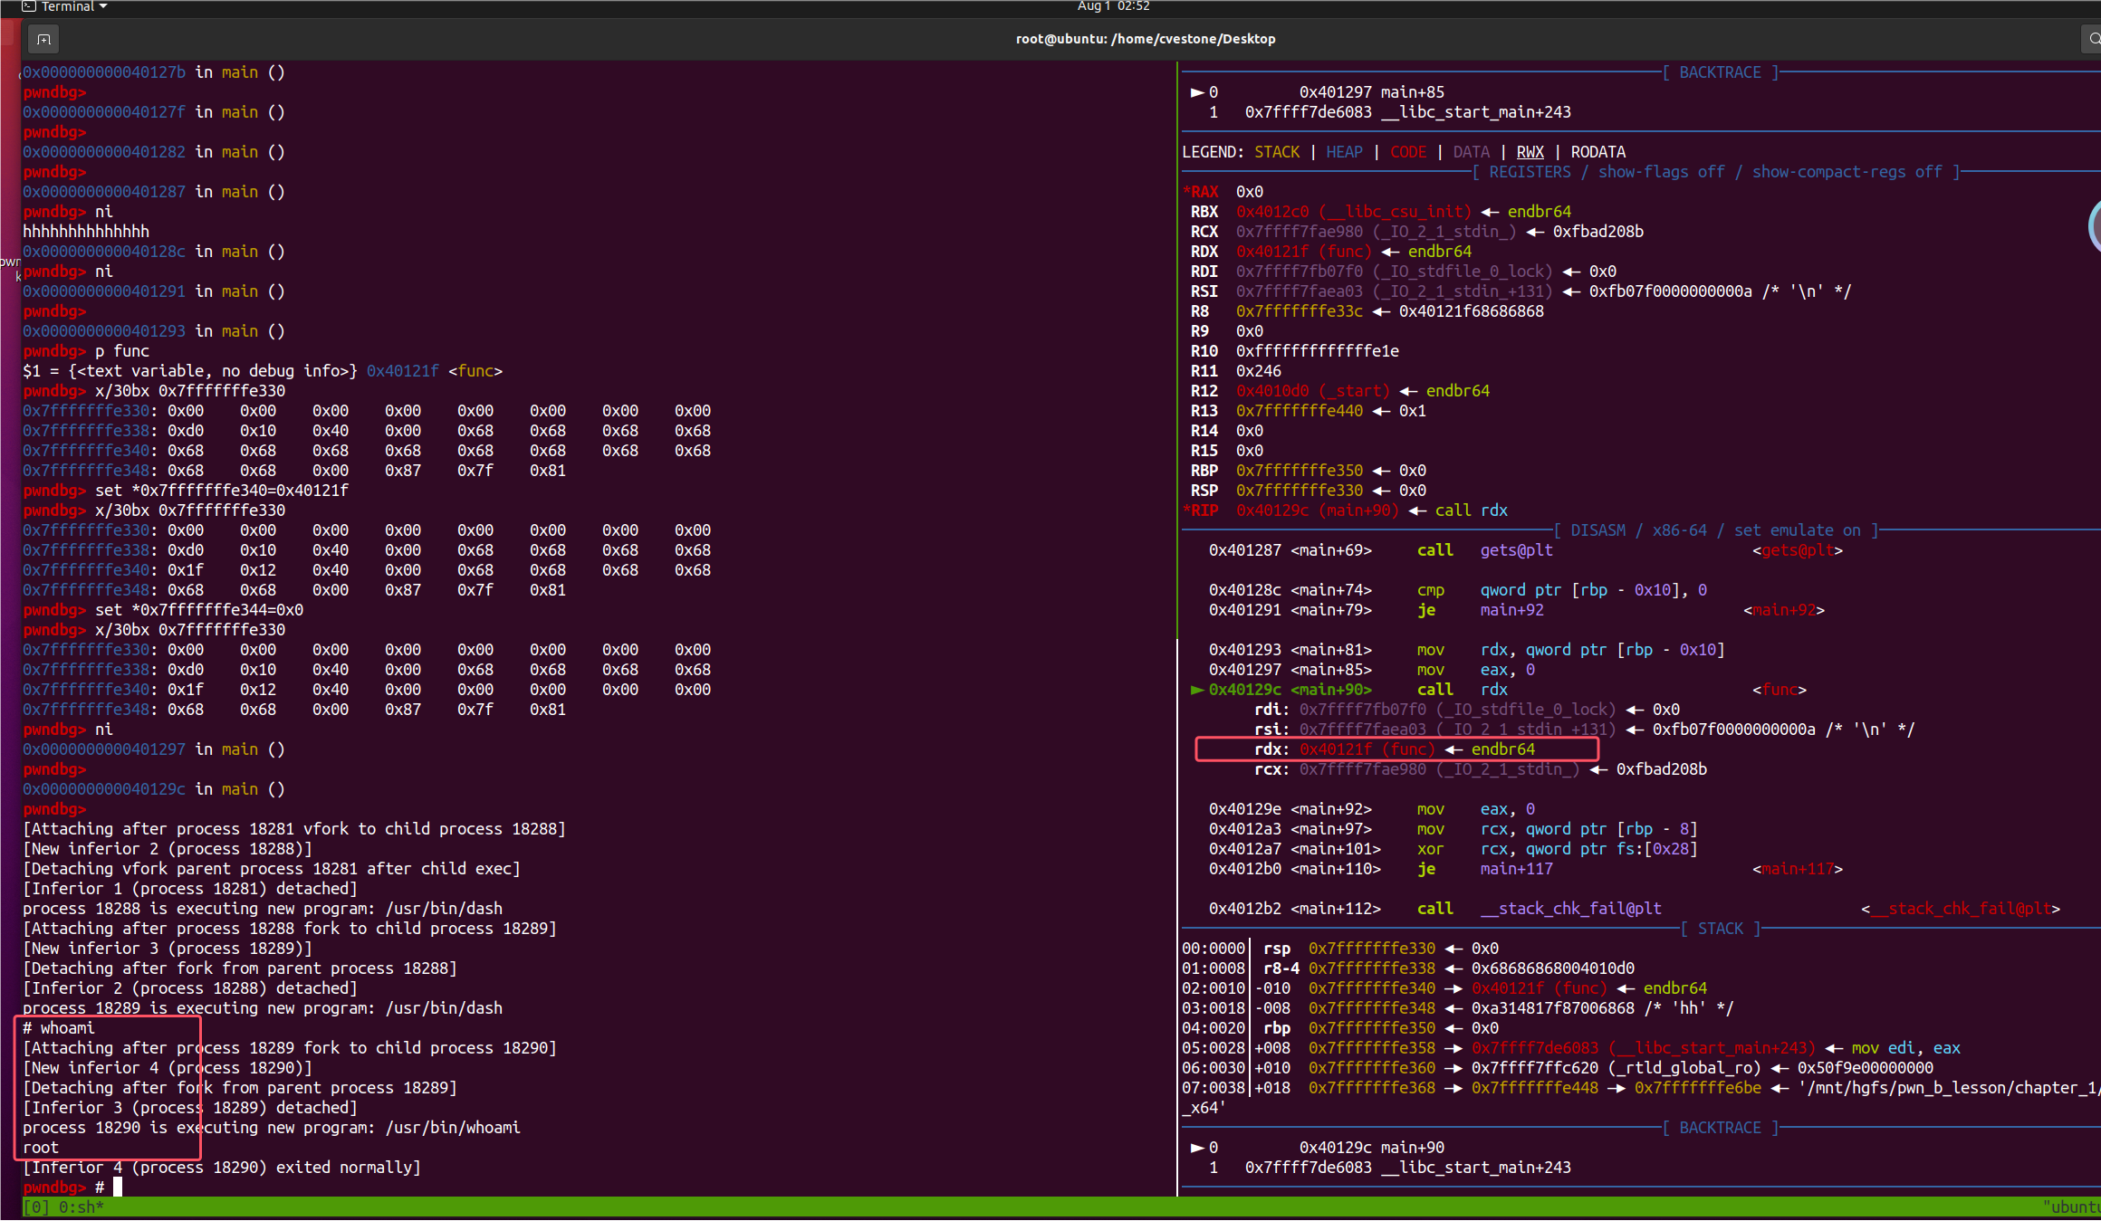Click current instruction 0x40129c <main+90> call rdx
2101x1221 pixels.
coord(1499,690)
